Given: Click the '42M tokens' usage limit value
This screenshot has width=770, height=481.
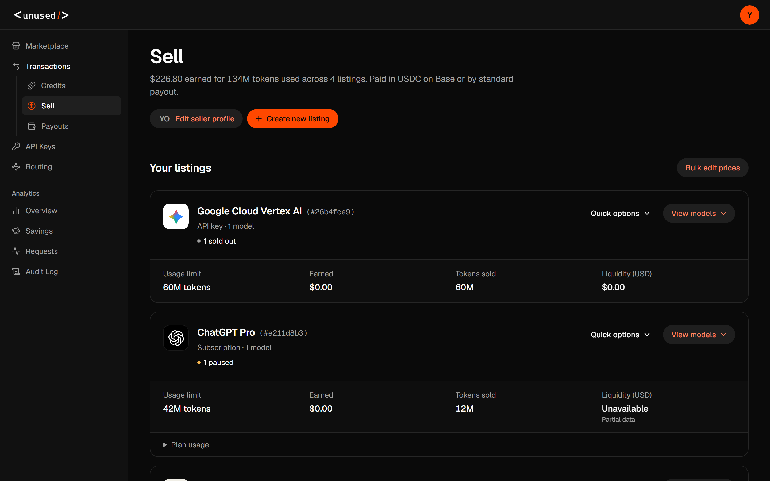Looking at the screenshot, I should click(187, 409).
